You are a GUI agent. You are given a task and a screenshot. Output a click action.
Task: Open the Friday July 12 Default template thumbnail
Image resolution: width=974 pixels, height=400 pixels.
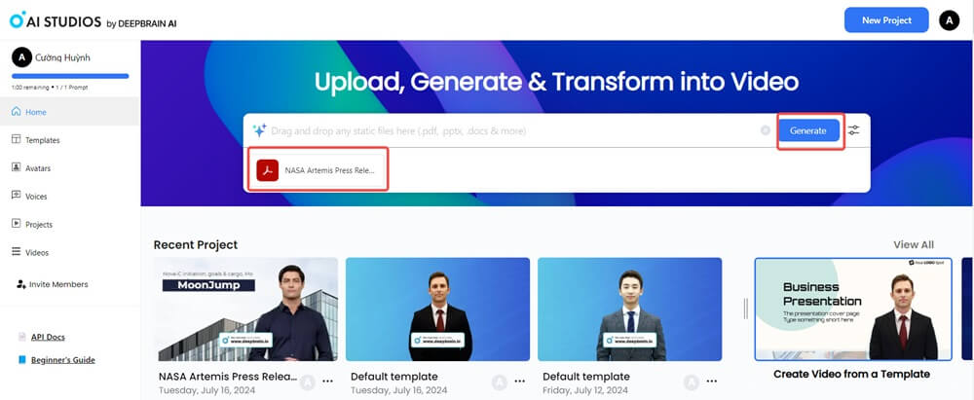(x=630, y=309)
